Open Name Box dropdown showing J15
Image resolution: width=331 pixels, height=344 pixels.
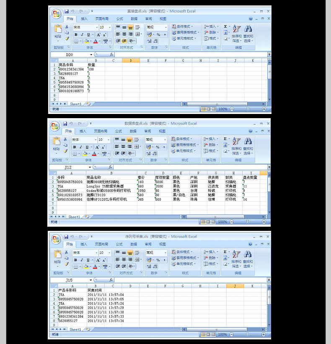91,280
